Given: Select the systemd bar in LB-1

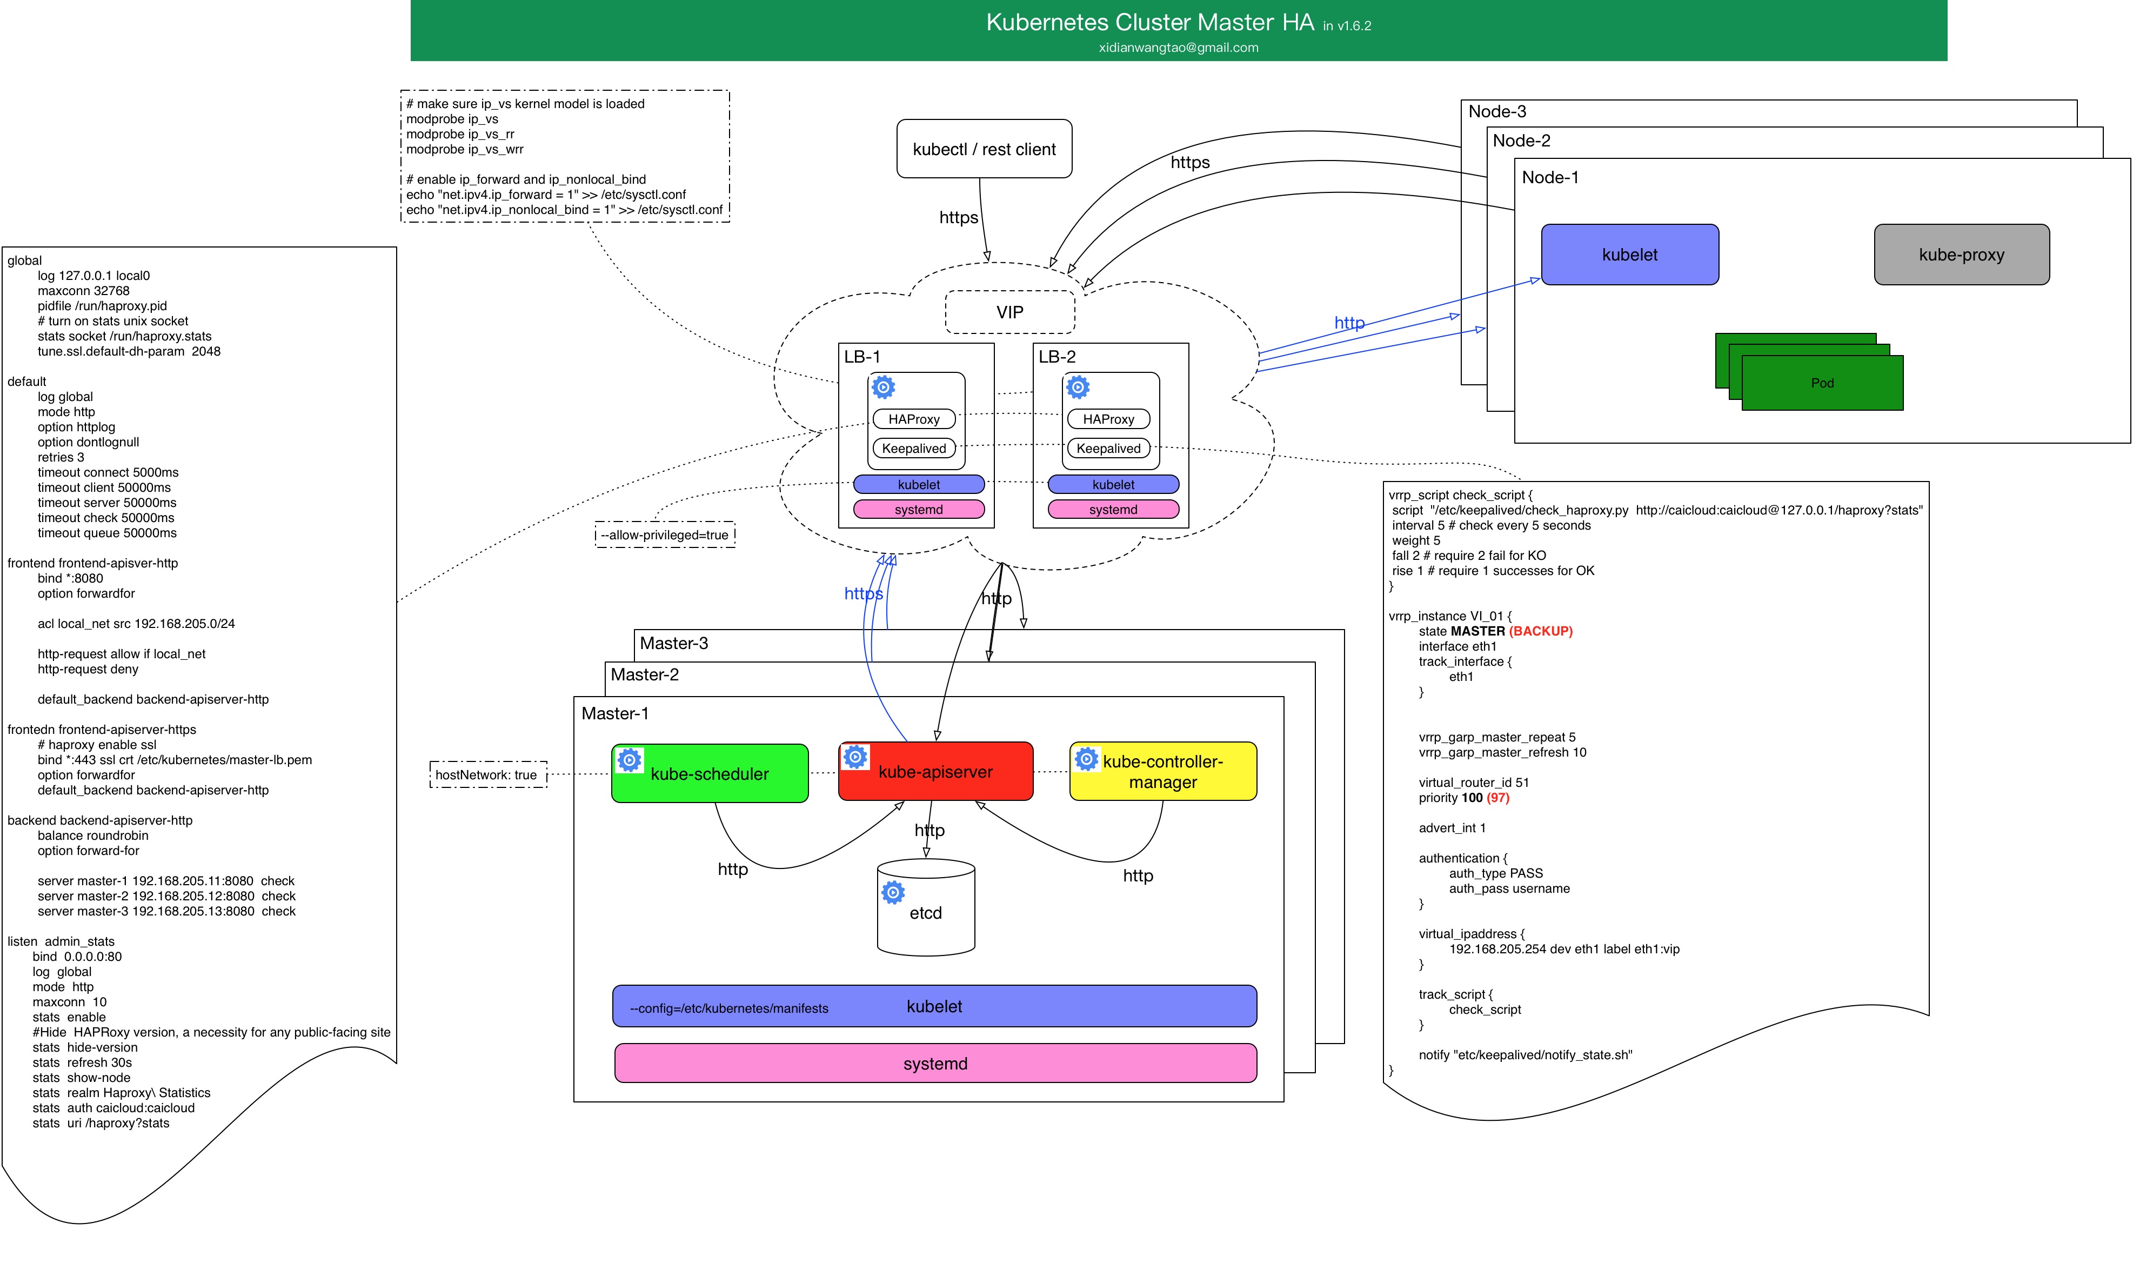Looking at the screenshot, I should pyautogui.click(x=919, y=509).
